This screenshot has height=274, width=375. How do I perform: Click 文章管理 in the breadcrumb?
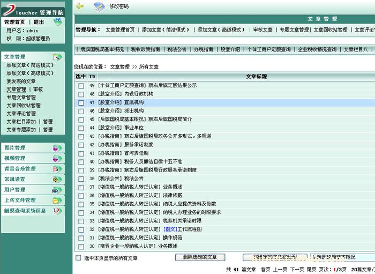pos(120,67)
